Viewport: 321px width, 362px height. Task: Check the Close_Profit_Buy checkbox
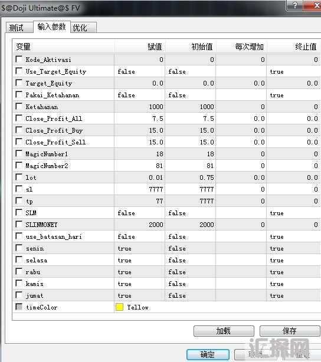tap(19, 130)
